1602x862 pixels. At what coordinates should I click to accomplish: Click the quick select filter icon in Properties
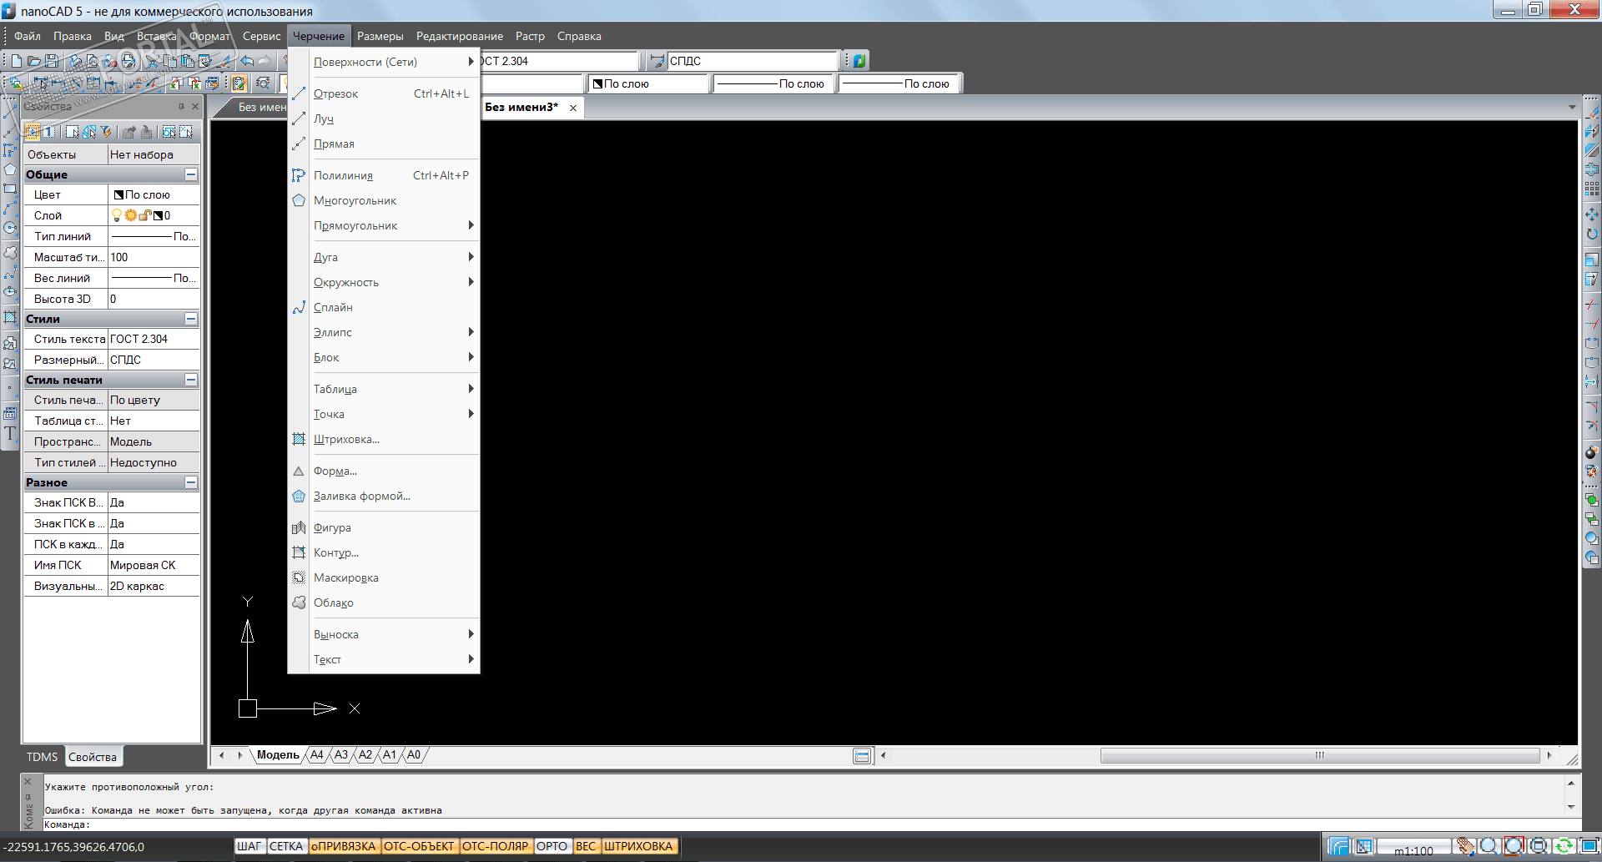pos(106,132)
